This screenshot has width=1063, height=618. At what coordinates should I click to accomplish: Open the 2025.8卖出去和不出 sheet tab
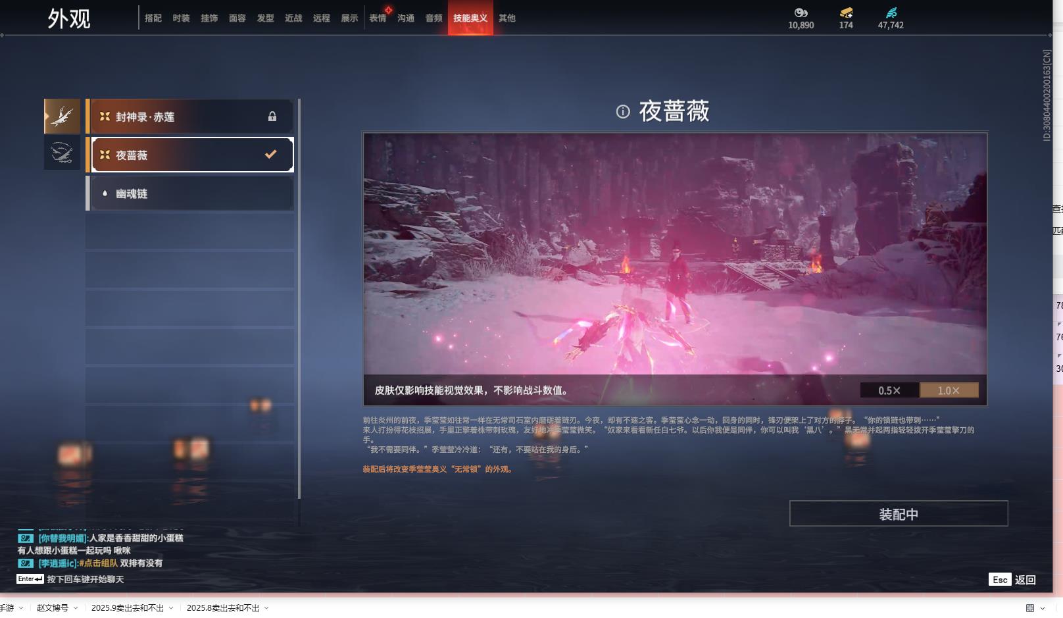(223, 608)
